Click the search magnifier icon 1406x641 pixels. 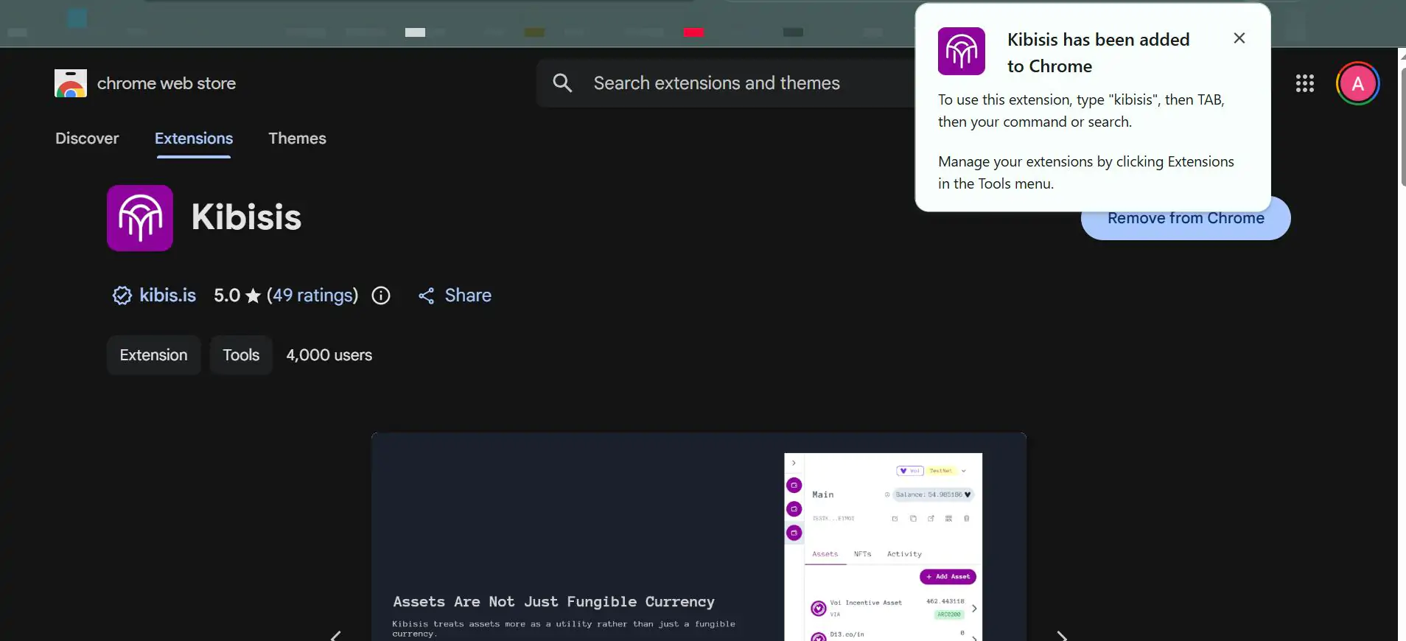pos(562,83)
